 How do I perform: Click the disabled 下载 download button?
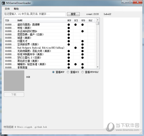[14, 95]
